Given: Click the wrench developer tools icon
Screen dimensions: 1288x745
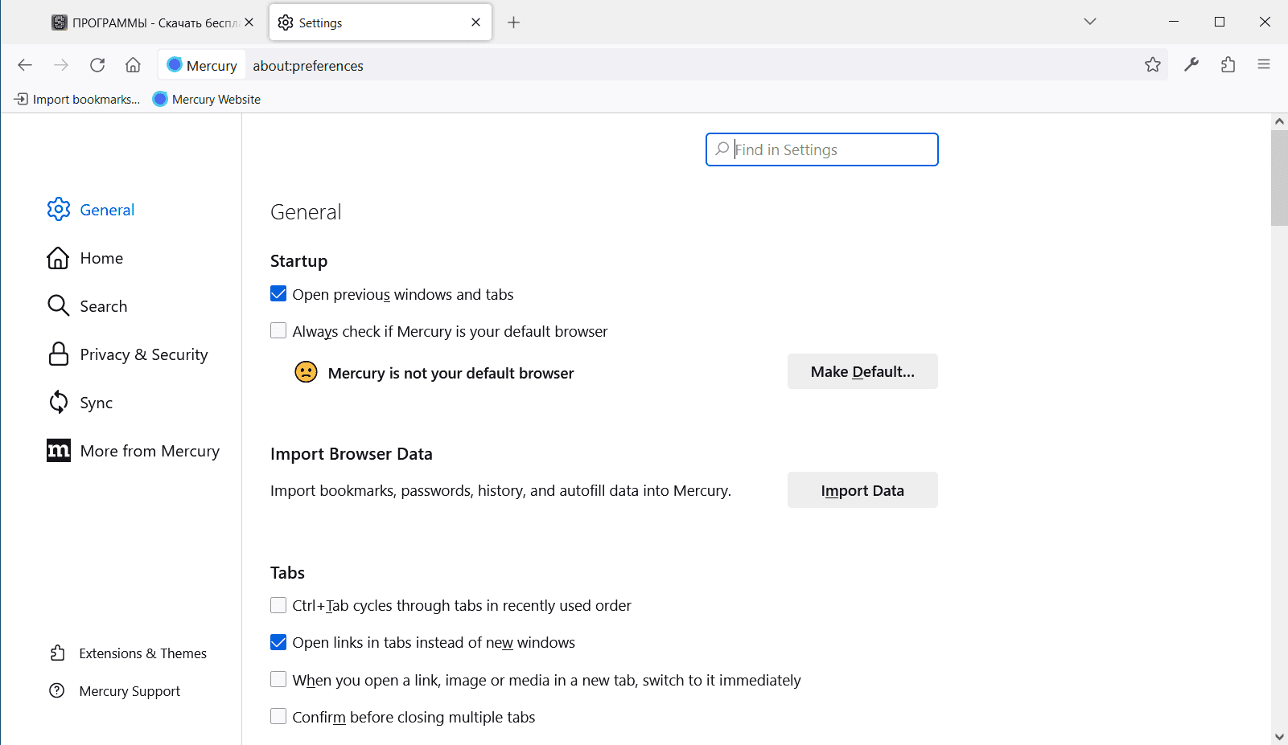Looking at the screenshot, I should 1191,65.
